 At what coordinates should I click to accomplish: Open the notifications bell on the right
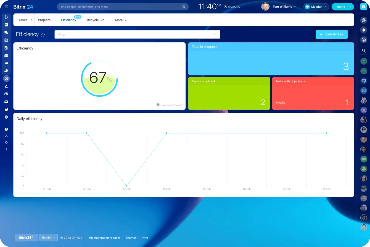pyautogui.click(x=364, y=30)
